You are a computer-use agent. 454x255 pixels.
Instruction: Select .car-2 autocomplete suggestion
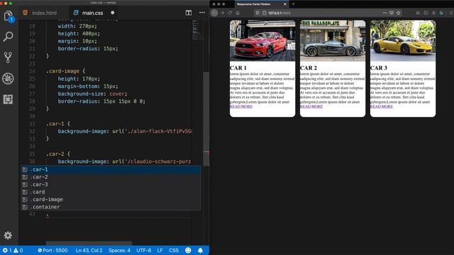coord(111,177)
